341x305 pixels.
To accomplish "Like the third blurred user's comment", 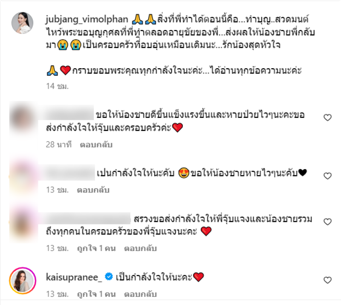I will click(327, 222).
